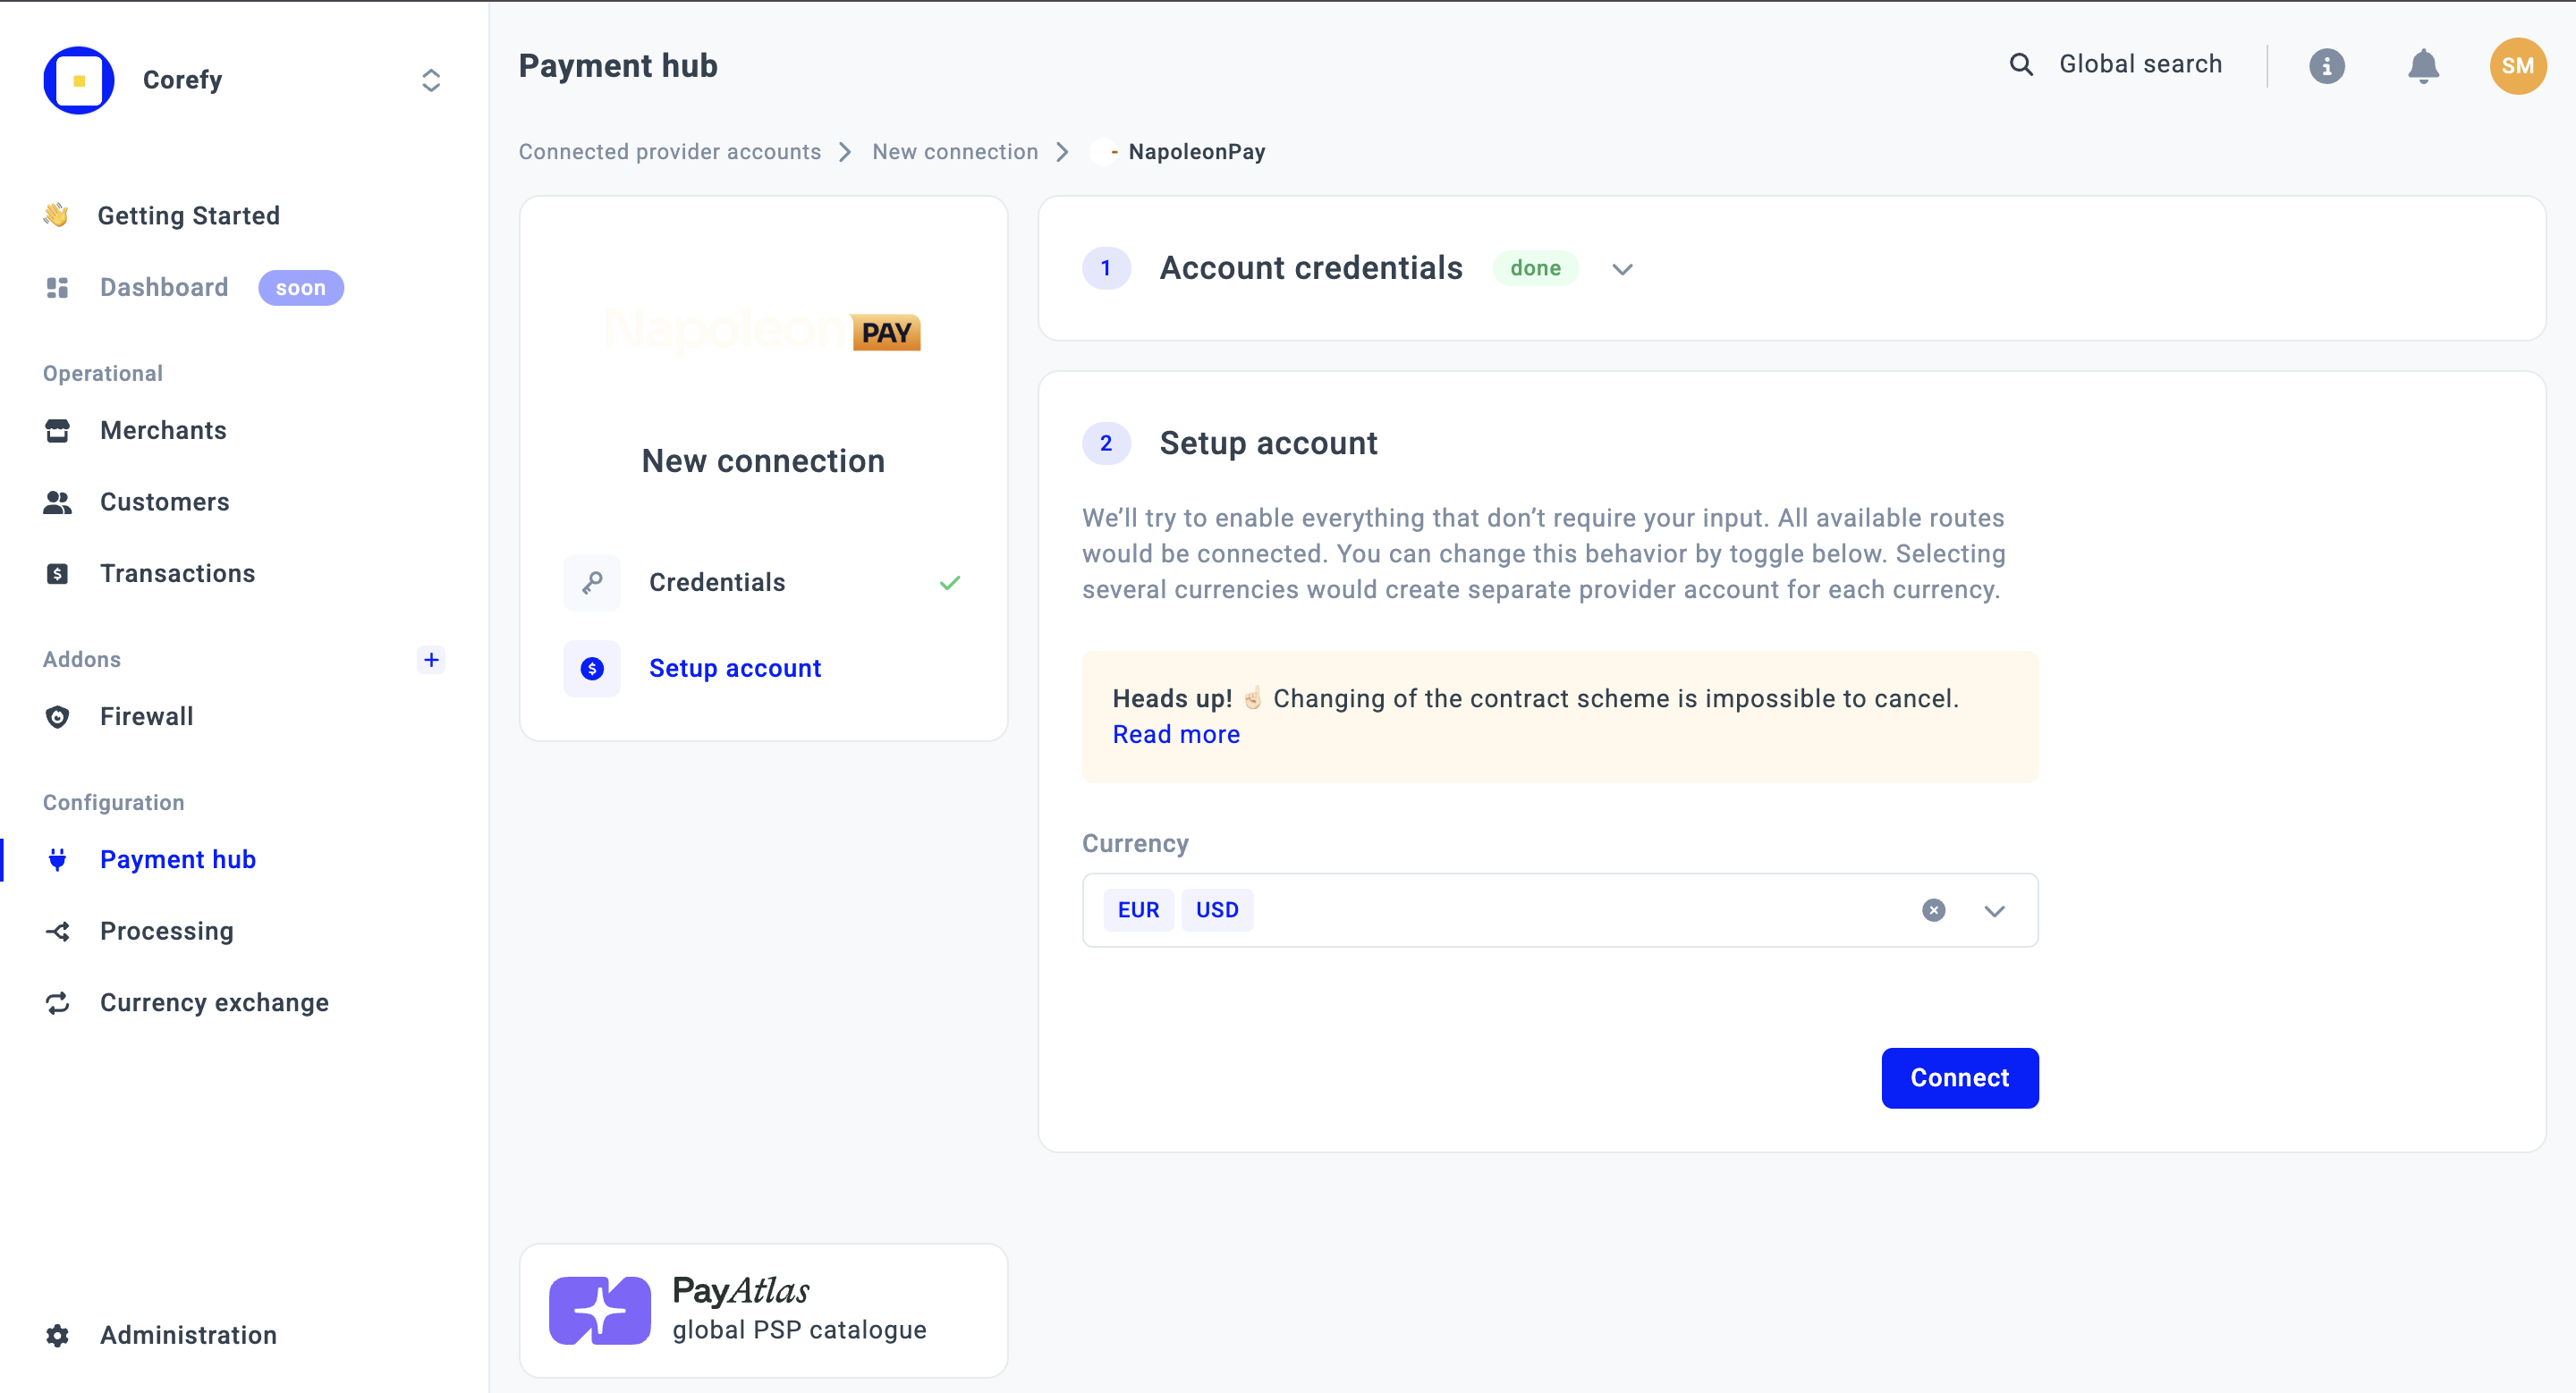Click step number 2 badge
Viewport: 2576px width, 1393px height.
(1106, 443)
